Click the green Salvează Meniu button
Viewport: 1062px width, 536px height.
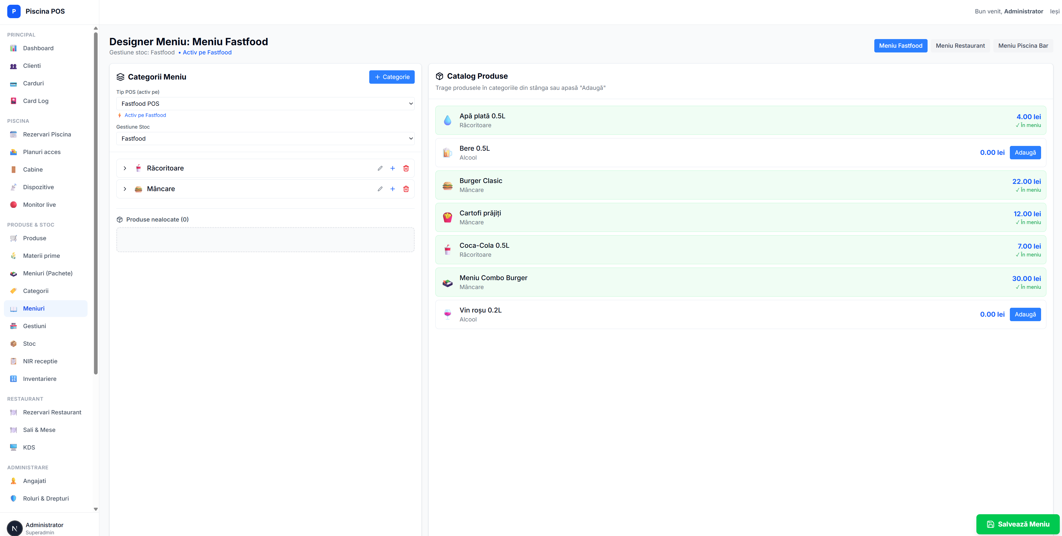click(1017, 524)
